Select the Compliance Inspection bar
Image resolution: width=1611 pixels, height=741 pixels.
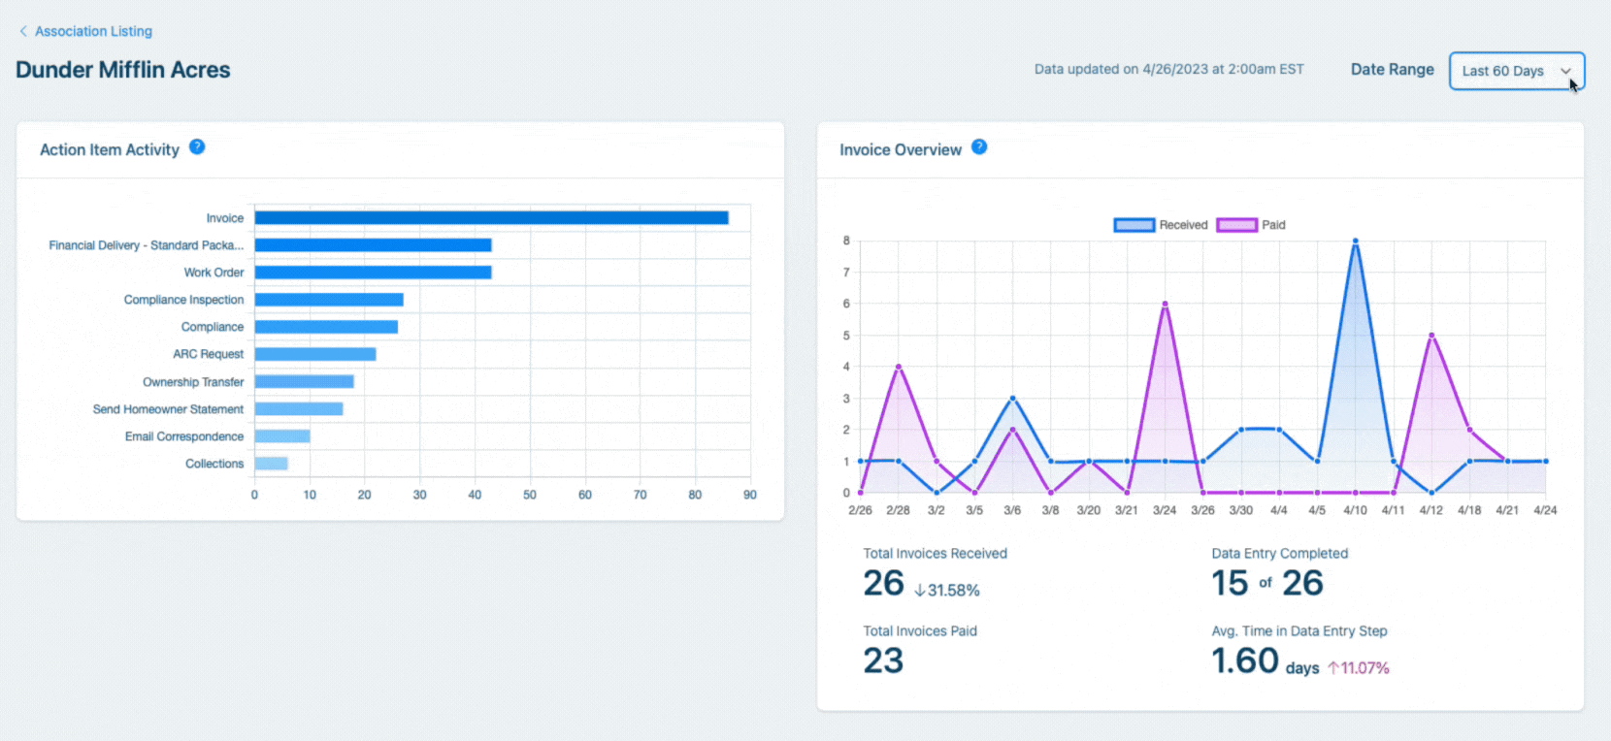click(329, 300)
